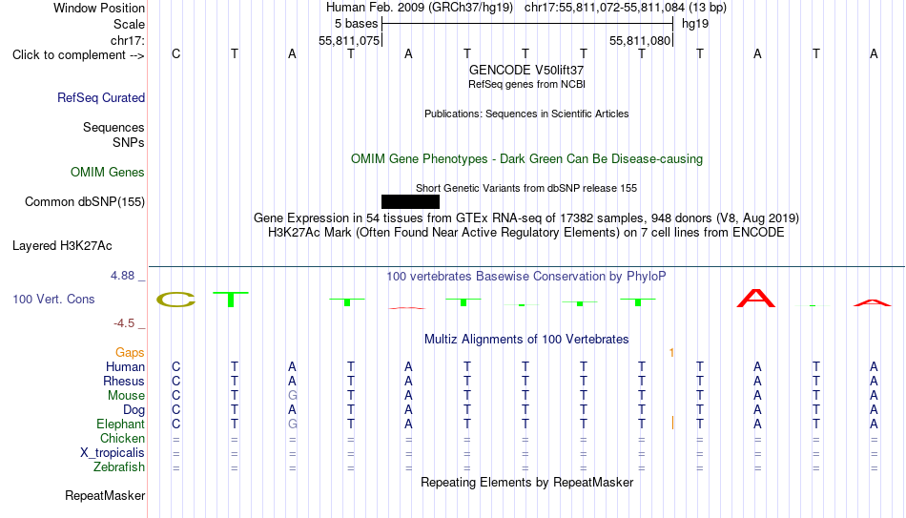906x518 pixels.
Task: Click H3K27Ac Mark ENCODE track title
Action: [526, 233]
